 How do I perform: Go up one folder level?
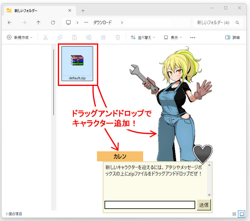(38, 23)
